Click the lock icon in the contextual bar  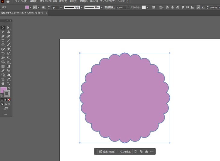click(146, 151)
